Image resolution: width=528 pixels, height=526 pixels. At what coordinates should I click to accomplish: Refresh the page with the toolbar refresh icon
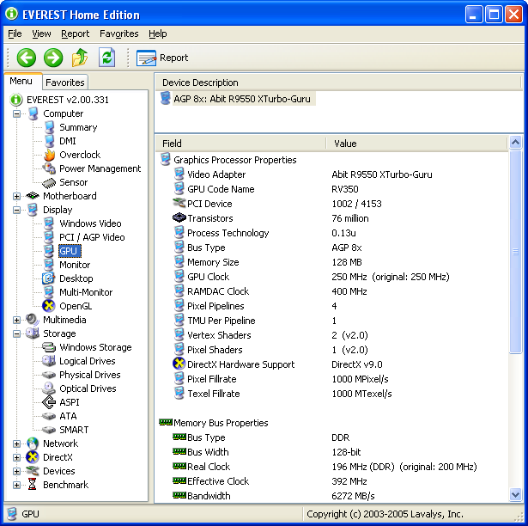pyautogui.click(x=107, y=58)
